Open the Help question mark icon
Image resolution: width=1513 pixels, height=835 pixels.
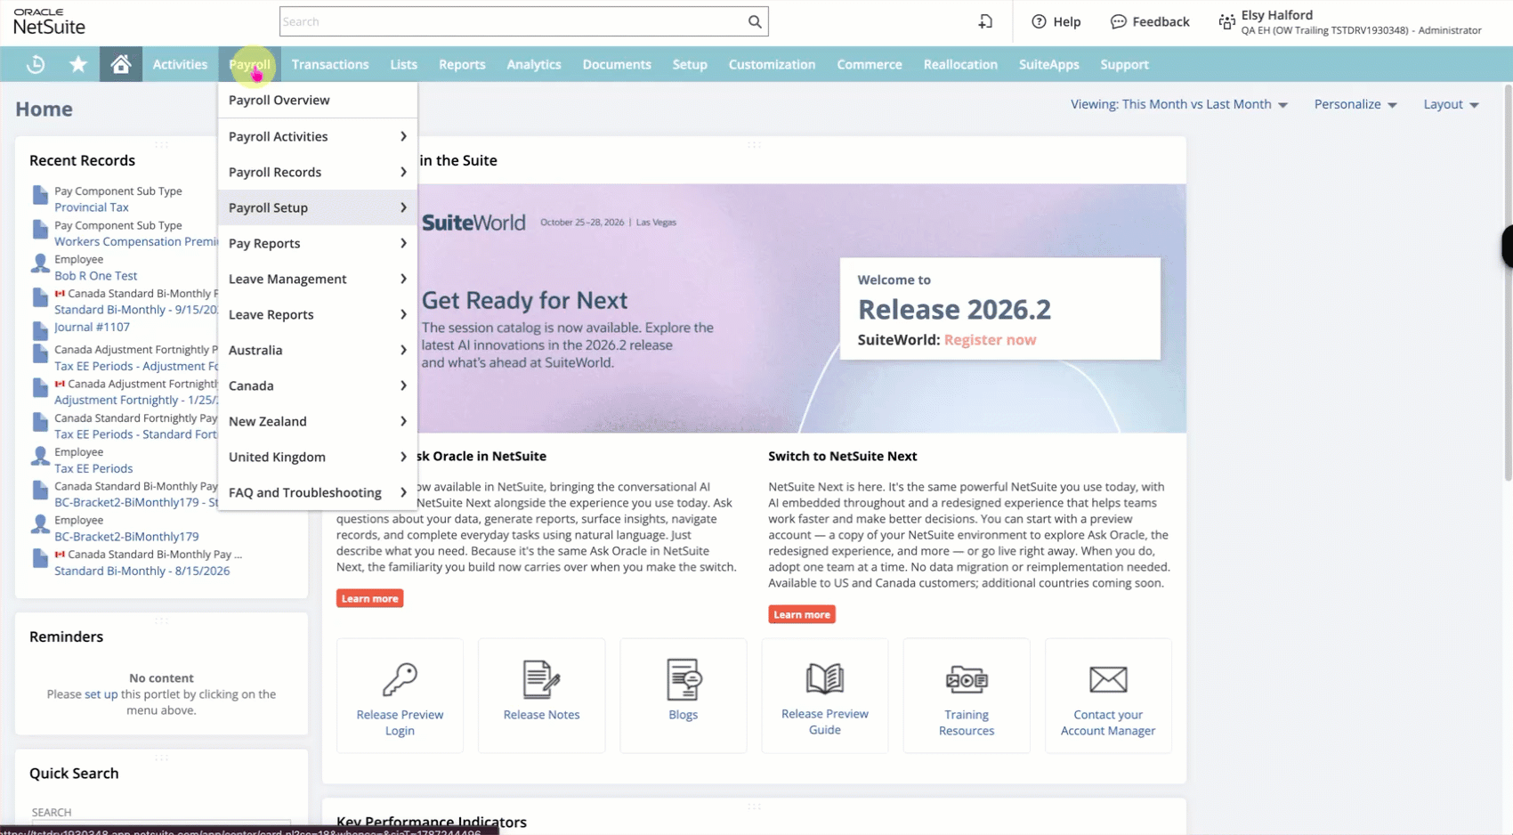[1039, 21]
